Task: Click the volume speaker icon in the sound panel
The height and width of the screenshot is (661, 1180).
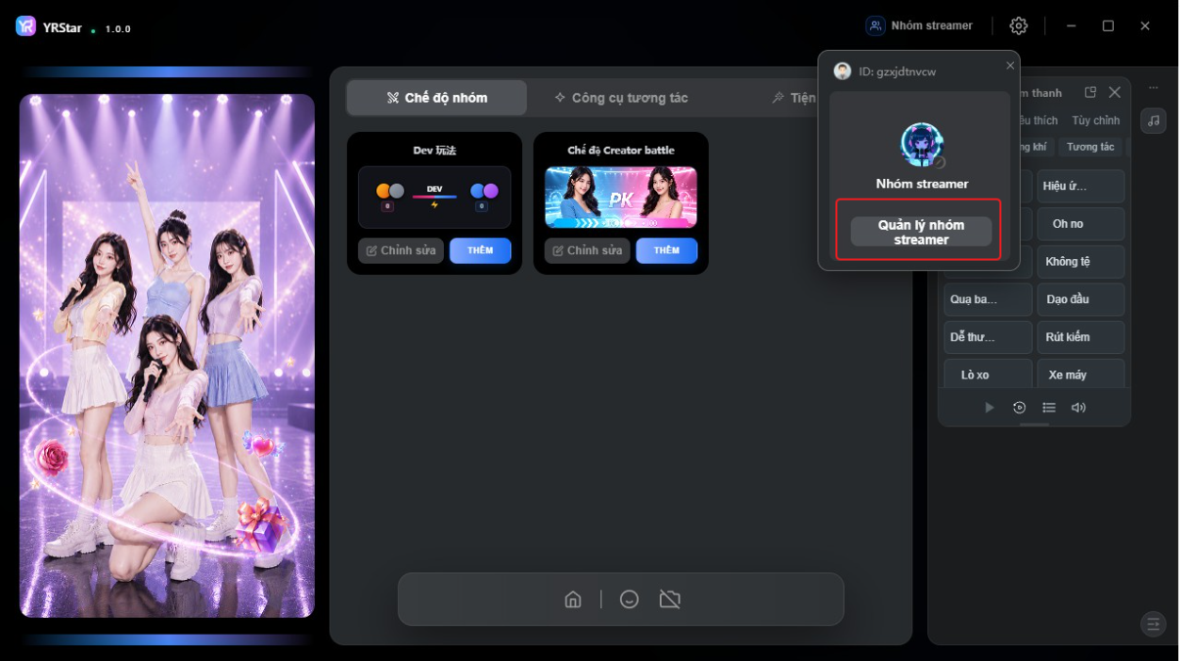Action: [1078, 408]
